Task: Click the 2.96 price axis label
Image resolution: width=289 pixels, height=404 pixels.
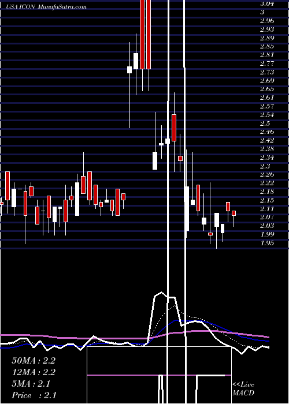Action: 267,21
